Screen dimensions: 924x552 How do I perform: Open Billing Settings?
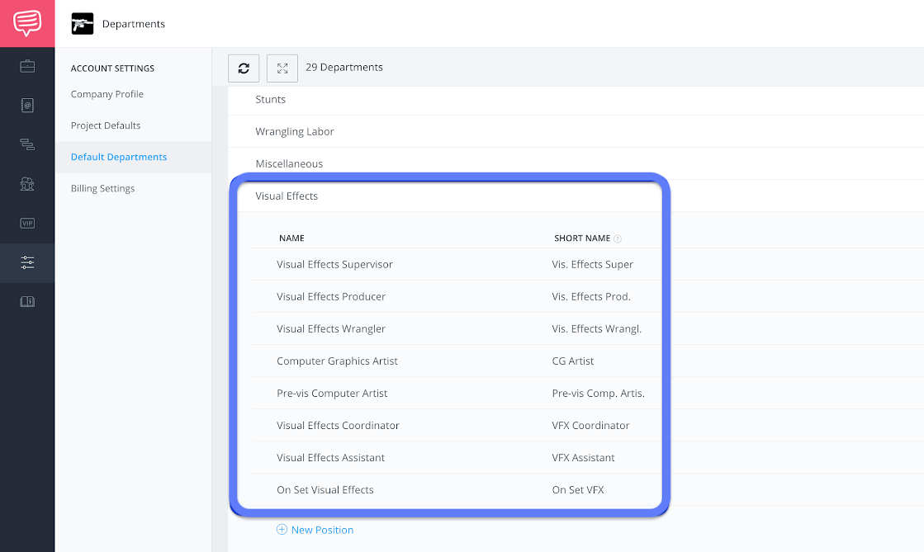pyautogui.click(x=102, y=188)
